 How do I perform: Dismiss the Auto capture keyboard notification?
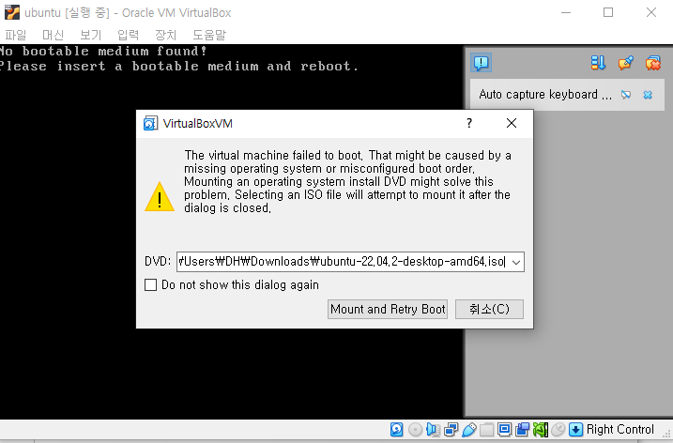pyautogui.click(x=648, y=95)
